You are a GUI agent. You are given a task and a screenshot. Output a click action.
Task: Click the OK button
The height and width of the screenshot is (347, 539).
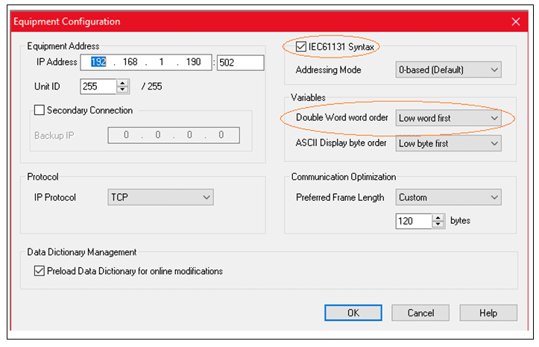pyautogui.click(x=353, y=313)
